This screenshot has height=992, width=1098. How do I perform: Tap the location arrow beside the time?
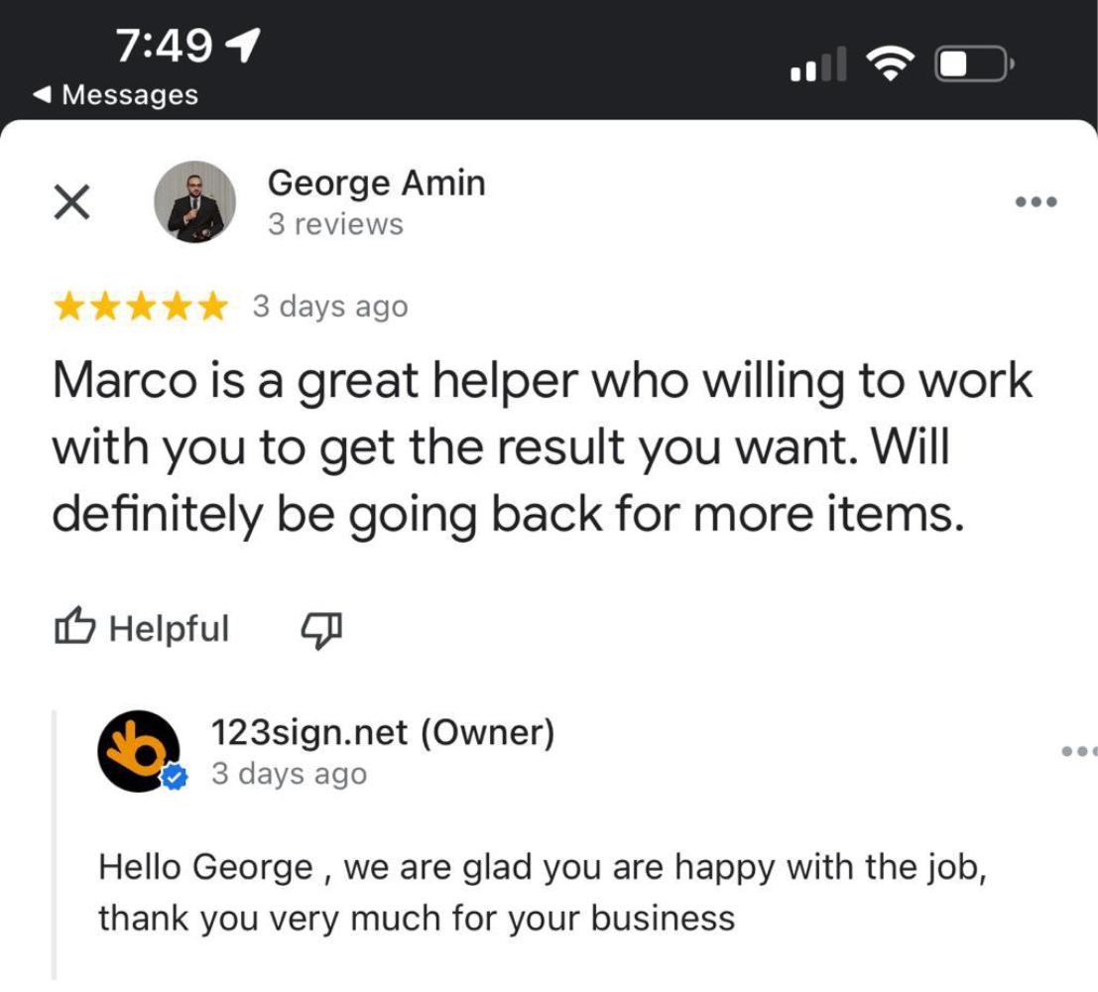tap(243, 43)
